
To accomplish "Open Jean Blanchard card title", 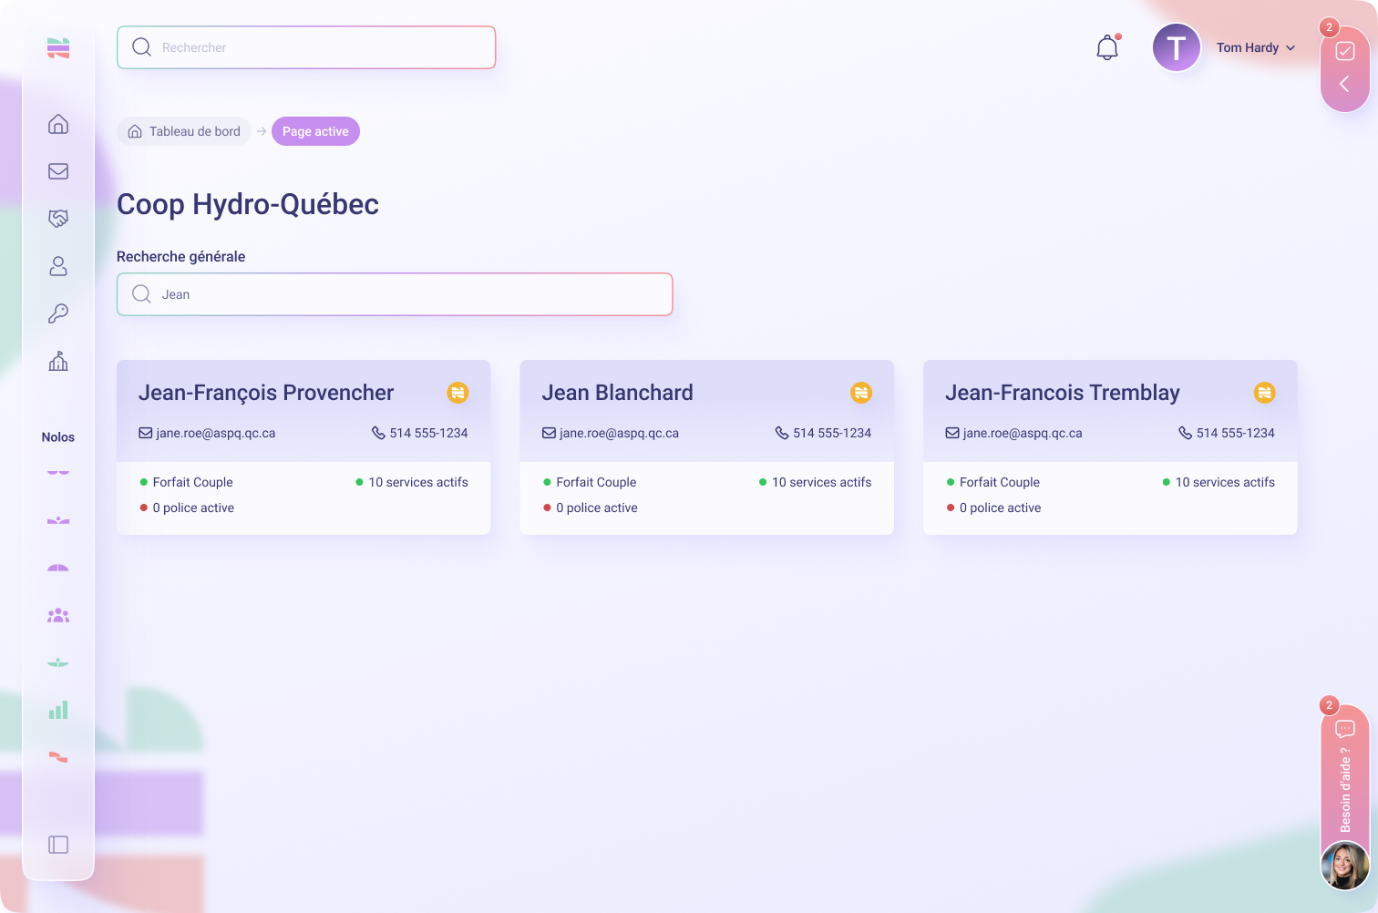I will click(617, 393).
